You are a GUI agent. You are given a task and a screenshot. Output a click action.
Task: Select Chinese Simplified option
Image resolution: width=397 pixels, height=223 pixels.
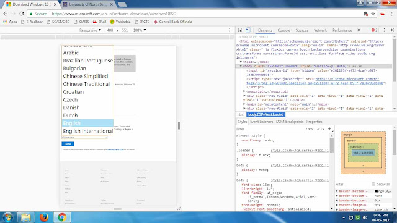[87, 76]
